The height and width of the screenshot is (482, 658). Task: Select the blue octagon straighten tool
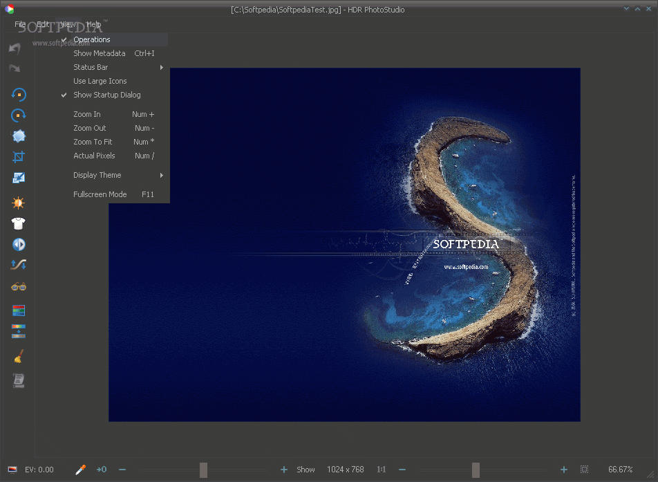19,136
